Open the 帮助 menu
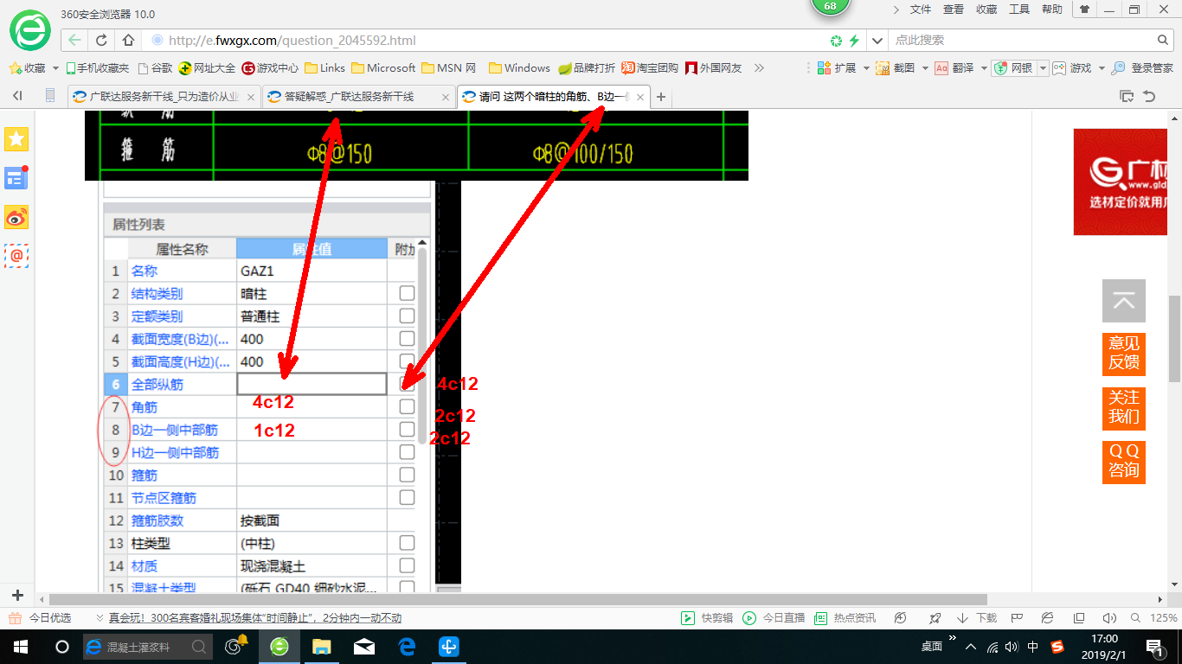Image resolution: width=1182 pixels, height=664 pixels. (1052, 10)
